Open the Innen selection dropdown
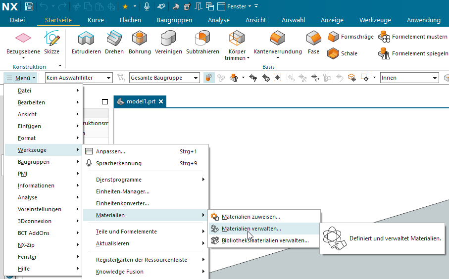Viewport: 449px width, 279px height. coord(409,78)
